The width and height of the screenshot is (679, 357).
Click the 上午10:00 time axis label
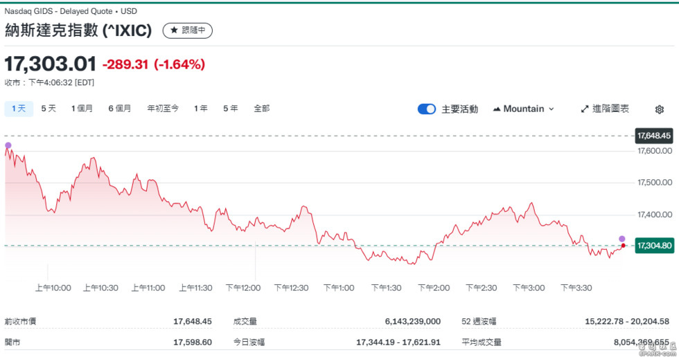click(53, 288)
